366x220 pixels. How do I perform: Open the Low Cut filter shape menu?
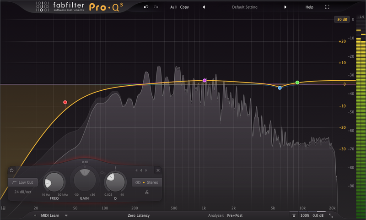pyautogui.click(x=23, y=182)
